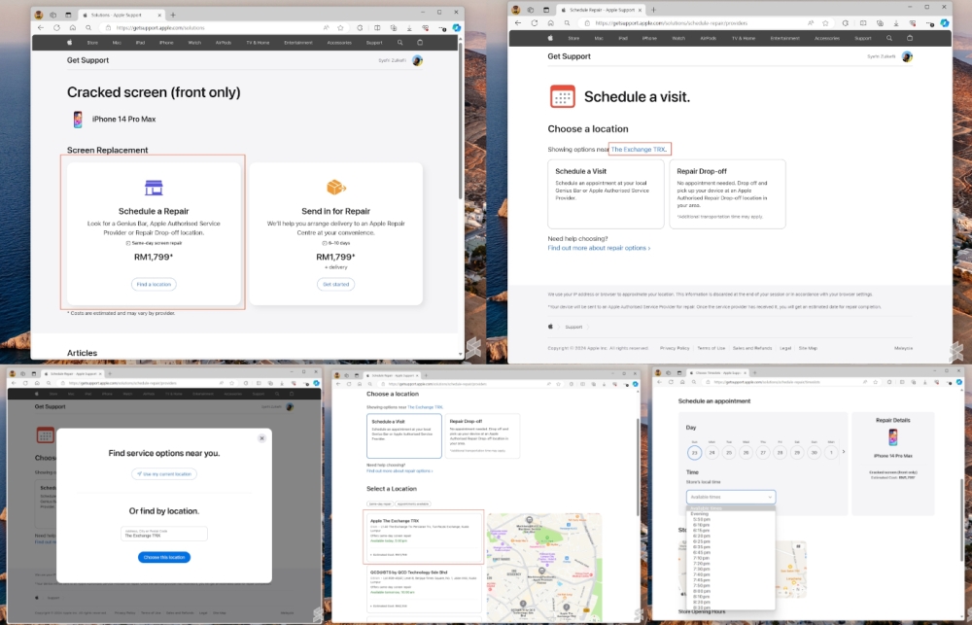The height and width of the screenshot is (625, 972).
Task: Select Apple The Exchange TRX location card
Action: (424, 537)
